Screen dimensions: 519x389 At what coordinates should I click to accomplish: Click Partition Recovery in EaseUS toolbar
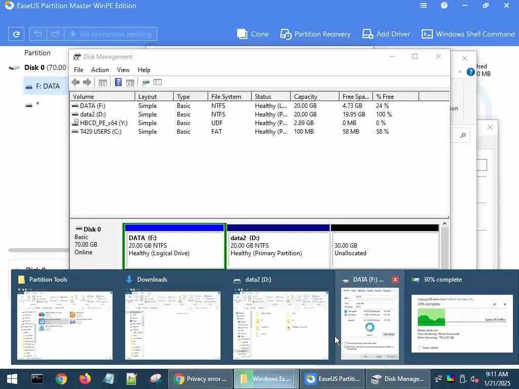[x=315, y=34]
